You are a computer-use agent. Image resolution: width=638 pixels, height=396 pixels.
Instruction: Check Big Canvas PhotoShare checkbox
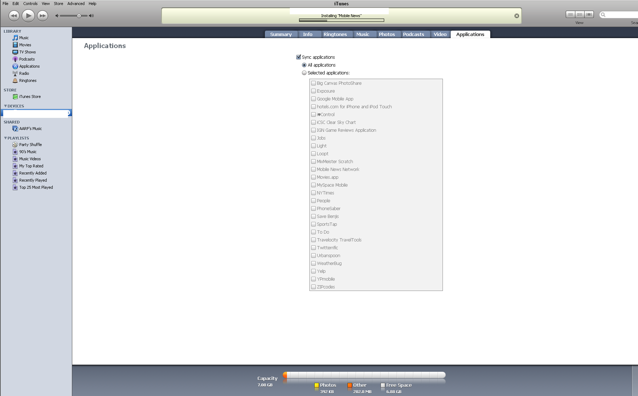[313, 83]
